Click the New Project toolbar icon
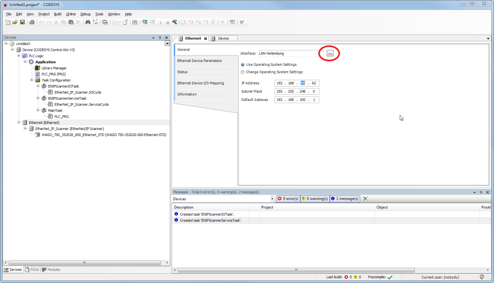The image size is (494, 283). (x=8, y=22)
